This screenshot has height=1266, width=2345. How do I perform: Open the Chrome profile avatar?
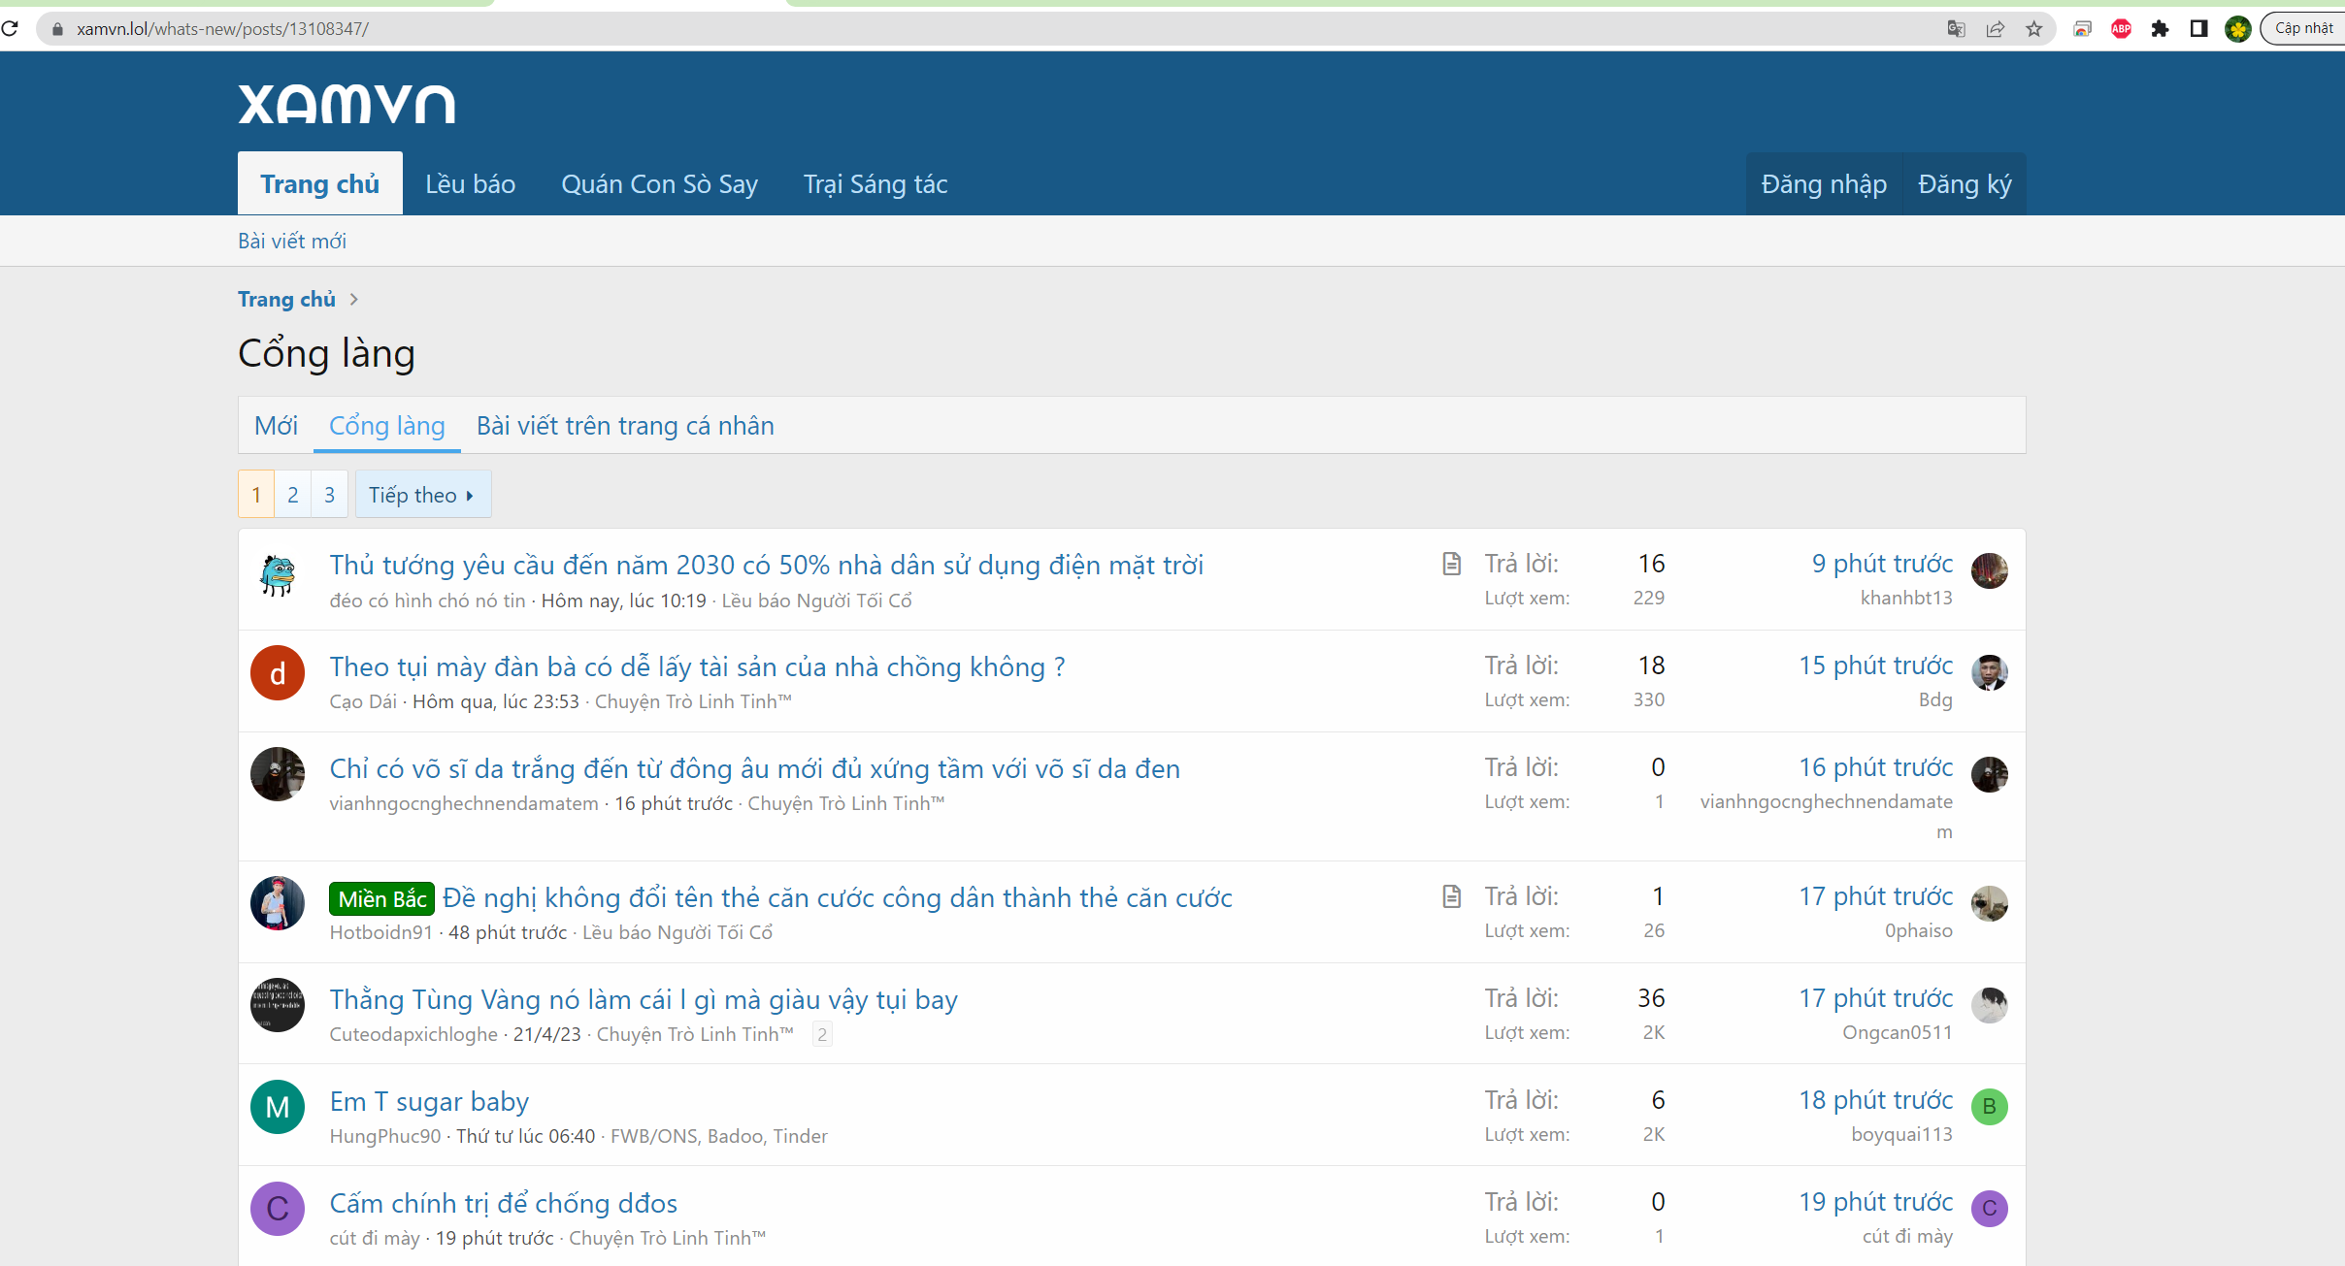pos(2237,28)
